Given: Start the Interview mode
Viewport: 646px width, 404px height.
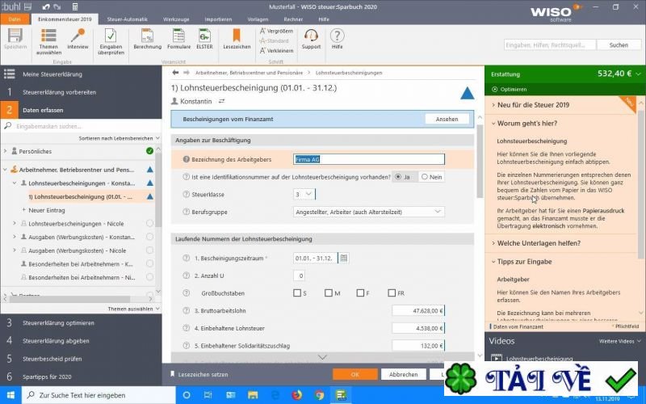Looking at the screenshot, I should point(78,39).
